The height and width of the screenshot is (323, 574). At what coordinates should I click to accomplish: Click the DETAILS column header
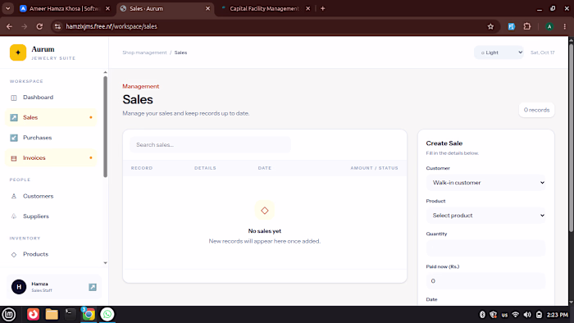tap(205, 168)
